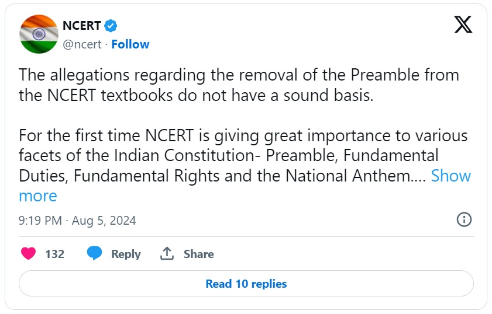
Task: Expand tweet with Show more
Action: click(450, 176)
